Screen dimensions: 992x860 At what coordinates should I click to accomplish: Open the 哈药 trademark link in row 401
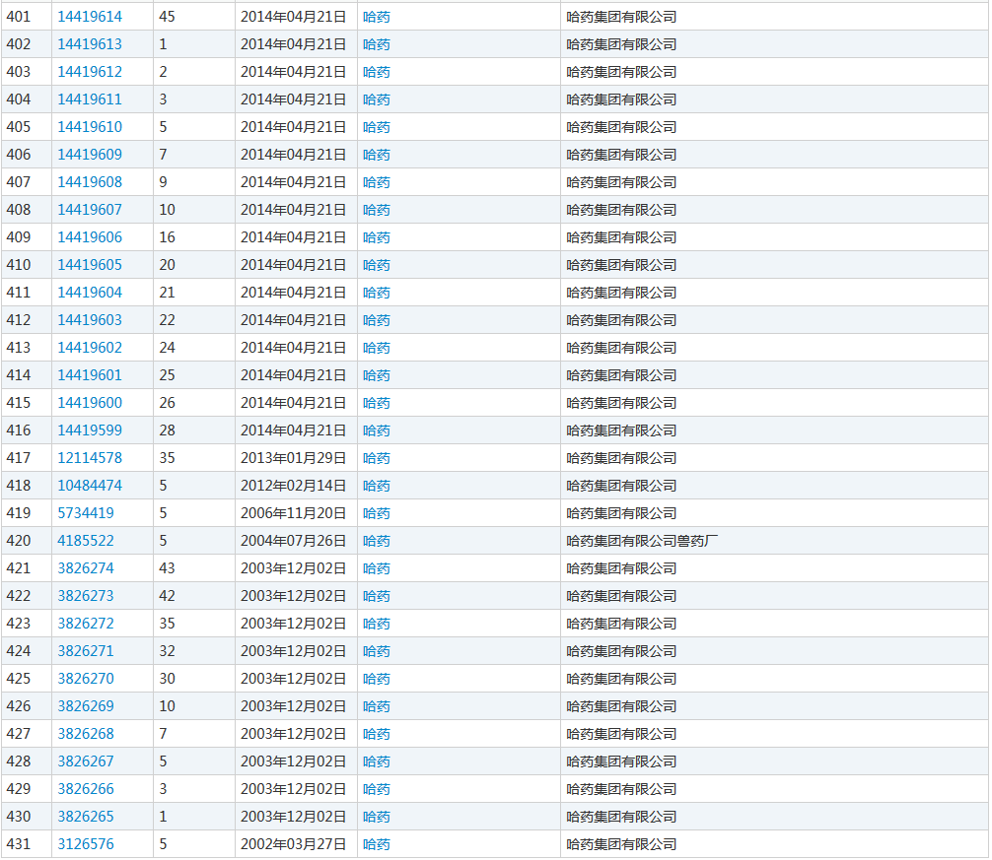[x=377, y=17]
